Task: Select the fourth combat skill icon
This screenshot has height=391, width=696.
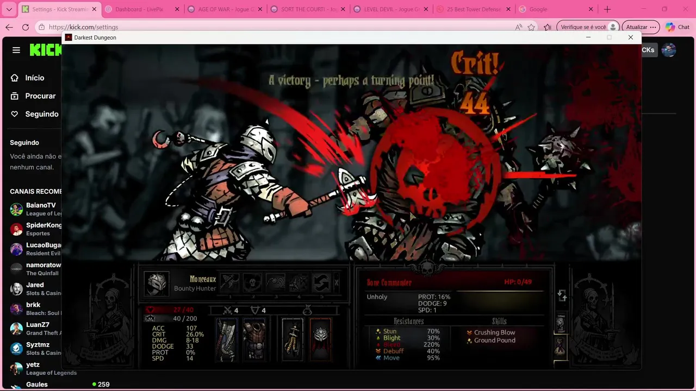Action: [x=299, y=282]
